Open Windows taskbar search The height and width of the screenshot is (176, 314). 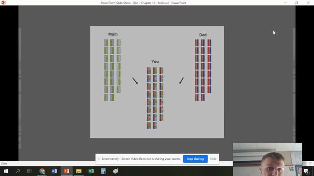tap(18, 171)
